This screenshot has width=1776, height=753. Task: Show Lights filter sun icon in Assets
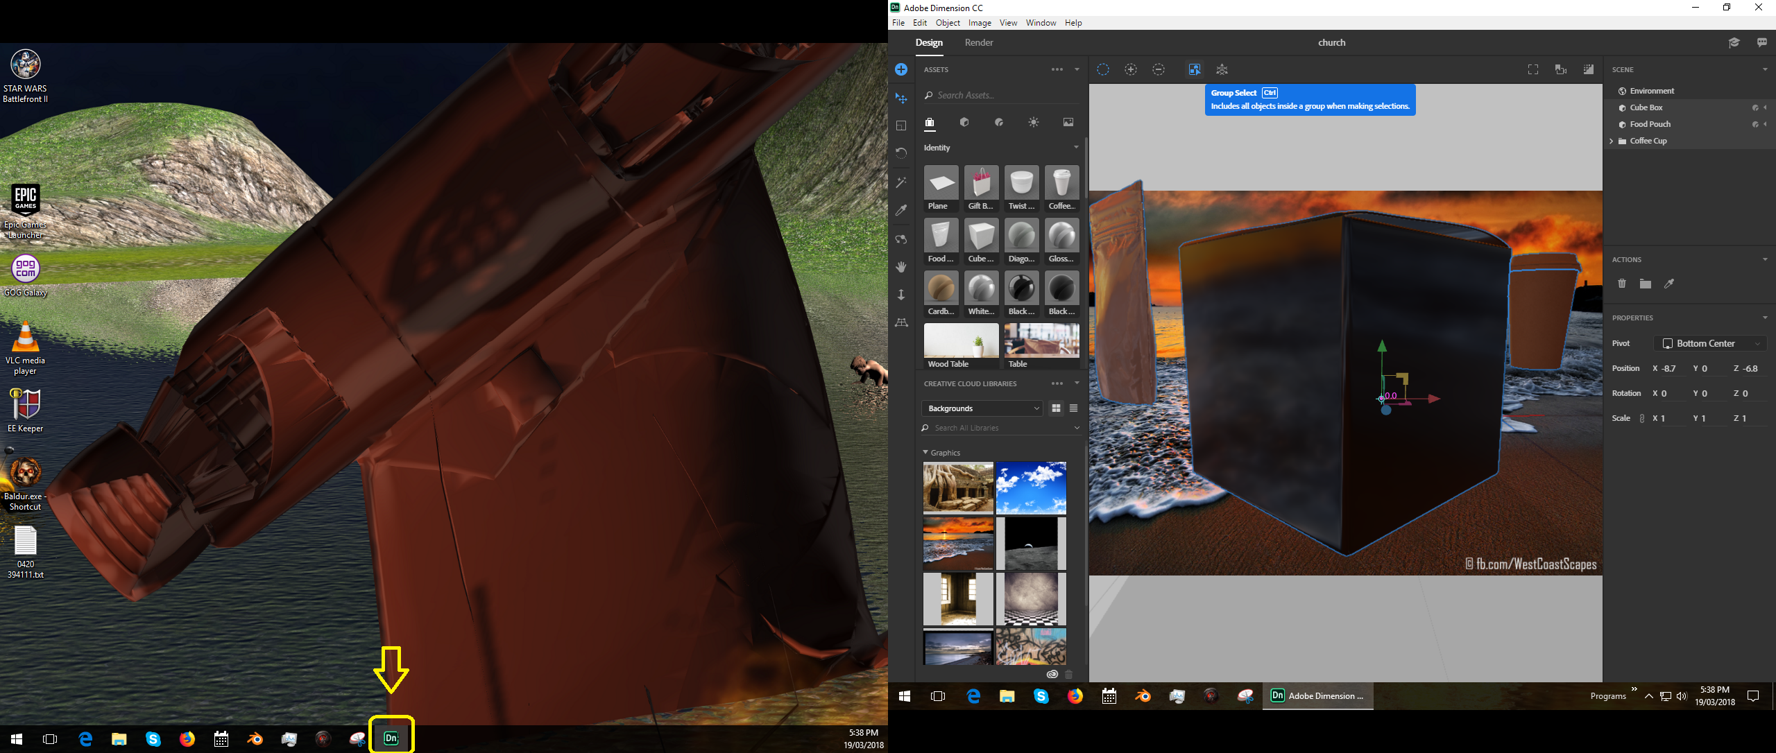click(x=1034, y=122)
